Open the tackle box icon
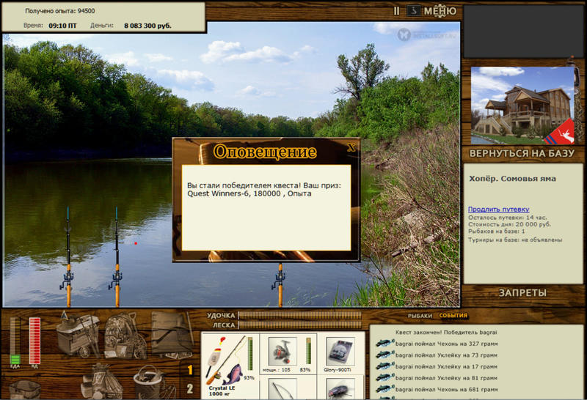The height and width of the screenshot is (400, 587). click(78, 334)
